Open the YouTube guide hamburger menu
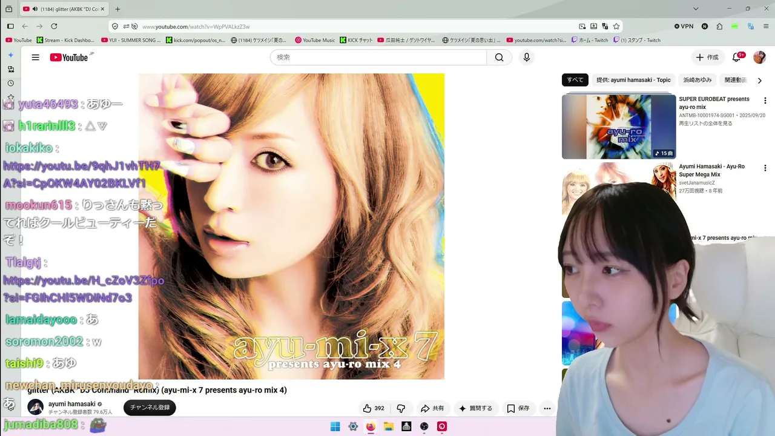This screenshot has height=436, width=775. 36,58
